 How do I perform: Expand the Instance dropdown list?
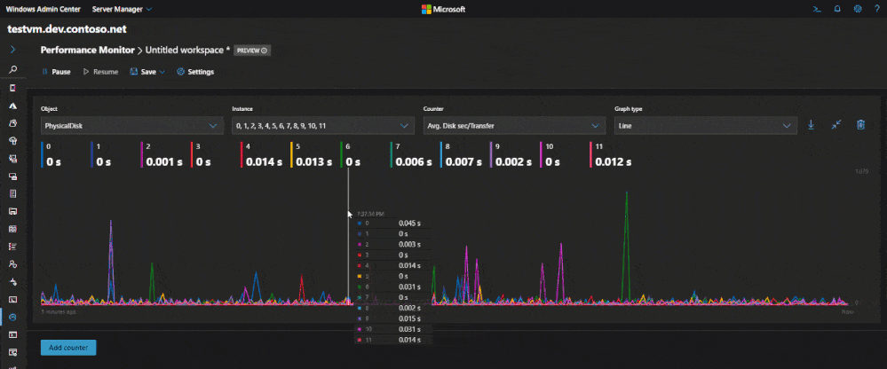(x=322, y=126)
